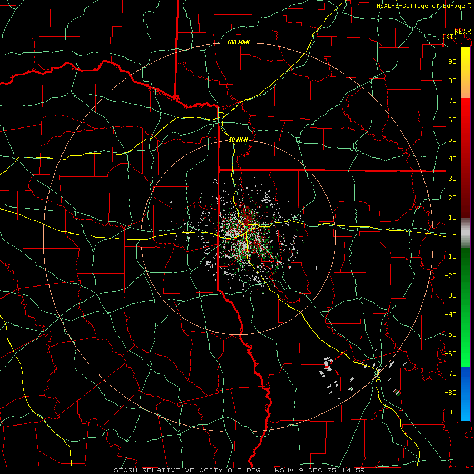Click the 40 value on the velocity scale
474x474 pixels.
pos(452,159)
